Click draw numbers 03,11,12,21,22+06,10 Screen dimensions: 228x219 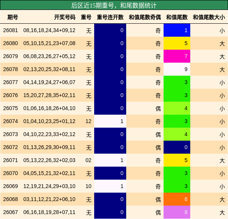[x=49, y=199]
